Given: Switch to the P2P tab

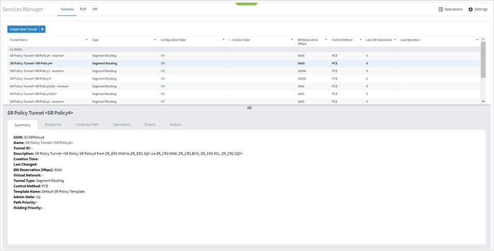Looking at the screenshot, I should point(83,9).
